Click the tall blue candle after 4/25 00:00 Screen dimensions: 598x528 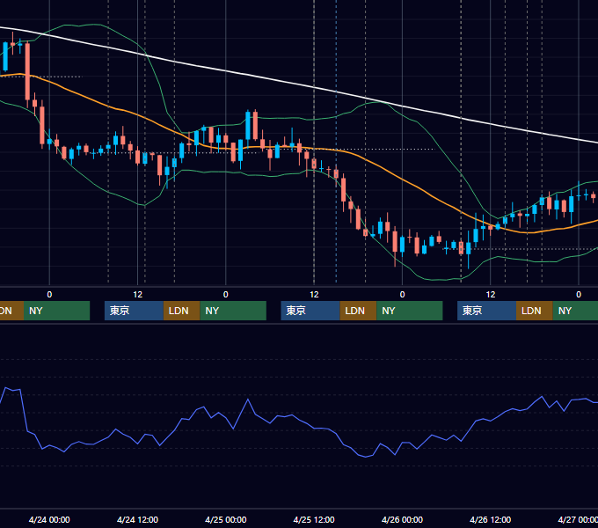pos(248,125)
